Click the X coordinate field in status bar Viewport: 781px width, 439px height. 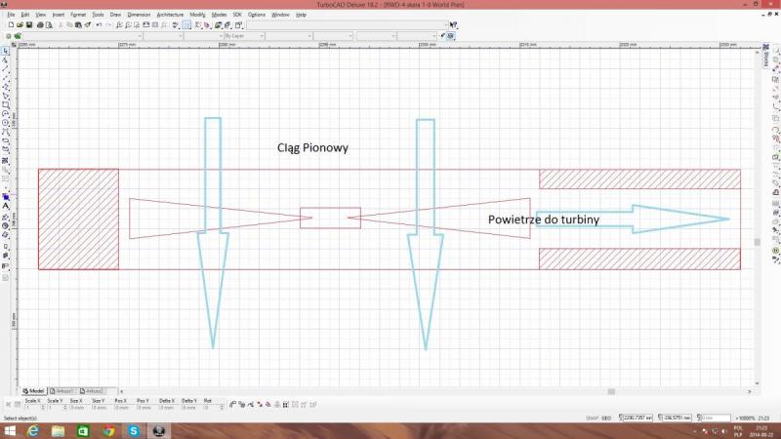637,418
